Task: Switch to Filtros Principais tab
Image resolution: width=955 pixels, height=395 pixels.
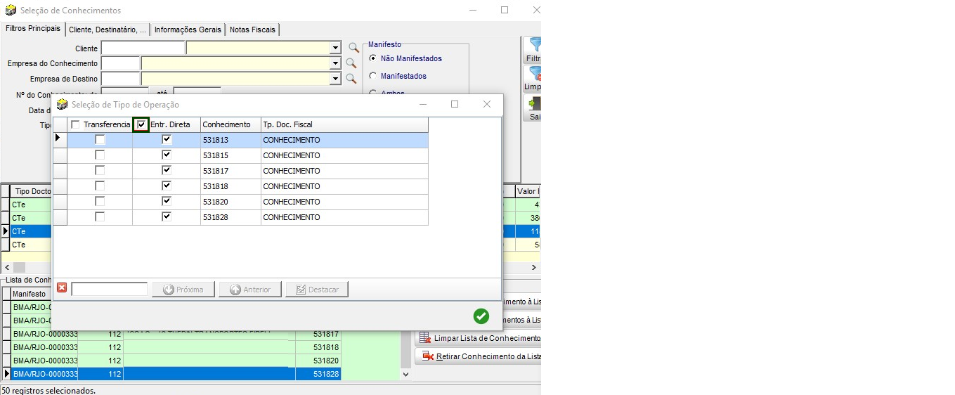Action: pos(33,29)
